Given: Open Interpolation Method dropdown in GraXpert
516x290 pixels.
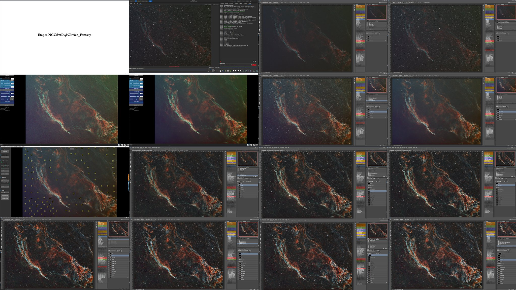Looking at the screenshot, I should (x=5, y=181).
